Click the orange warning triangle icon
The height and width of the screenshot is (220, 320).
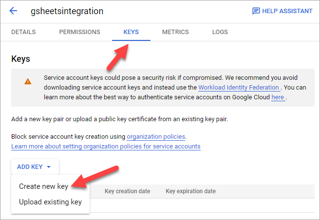(x=28, y=82)
